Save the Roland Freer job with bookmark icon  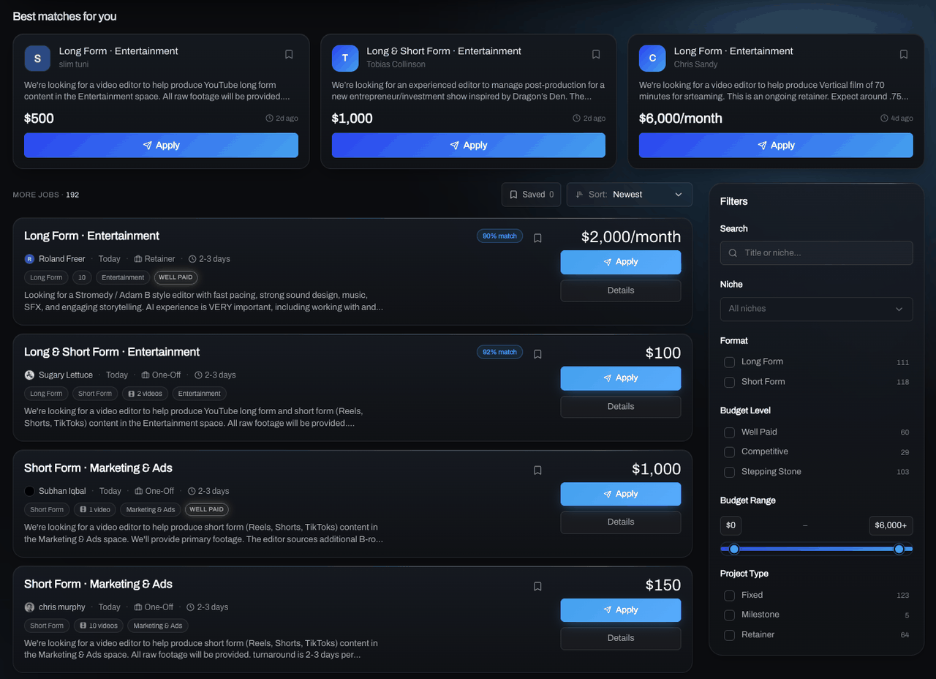[537, 238]
